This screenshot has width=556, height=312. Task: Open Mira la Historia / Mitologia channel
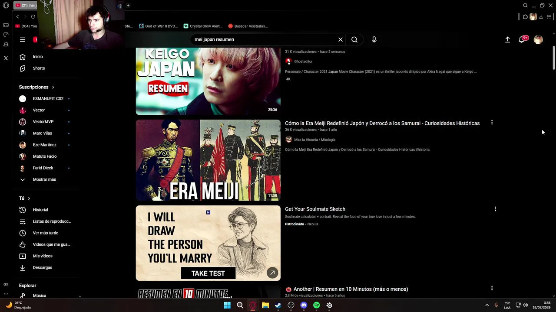coord(314,140)
